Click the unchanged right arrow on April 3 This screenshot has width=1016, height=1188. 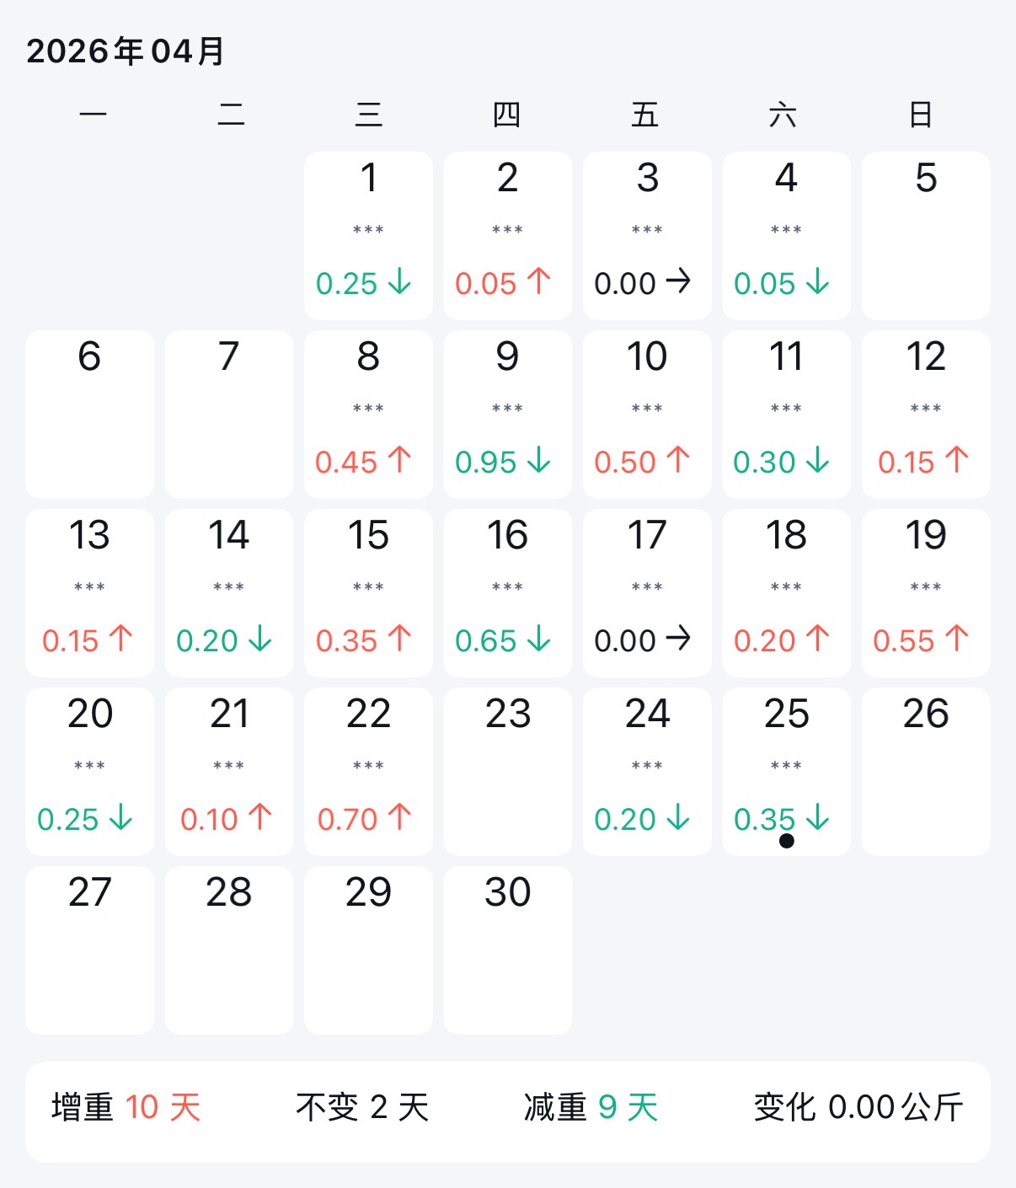pyautogui.click(x=678, y=281)
